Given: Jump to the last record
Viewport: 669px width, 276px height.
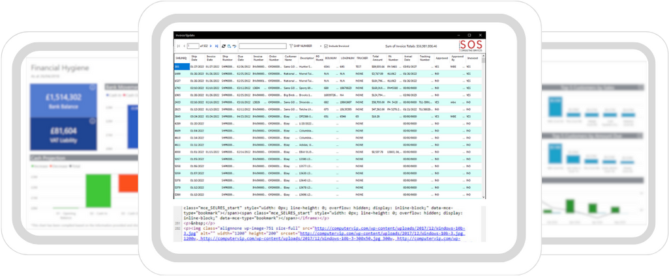Looking at the screenshot, I should [216, 46].
